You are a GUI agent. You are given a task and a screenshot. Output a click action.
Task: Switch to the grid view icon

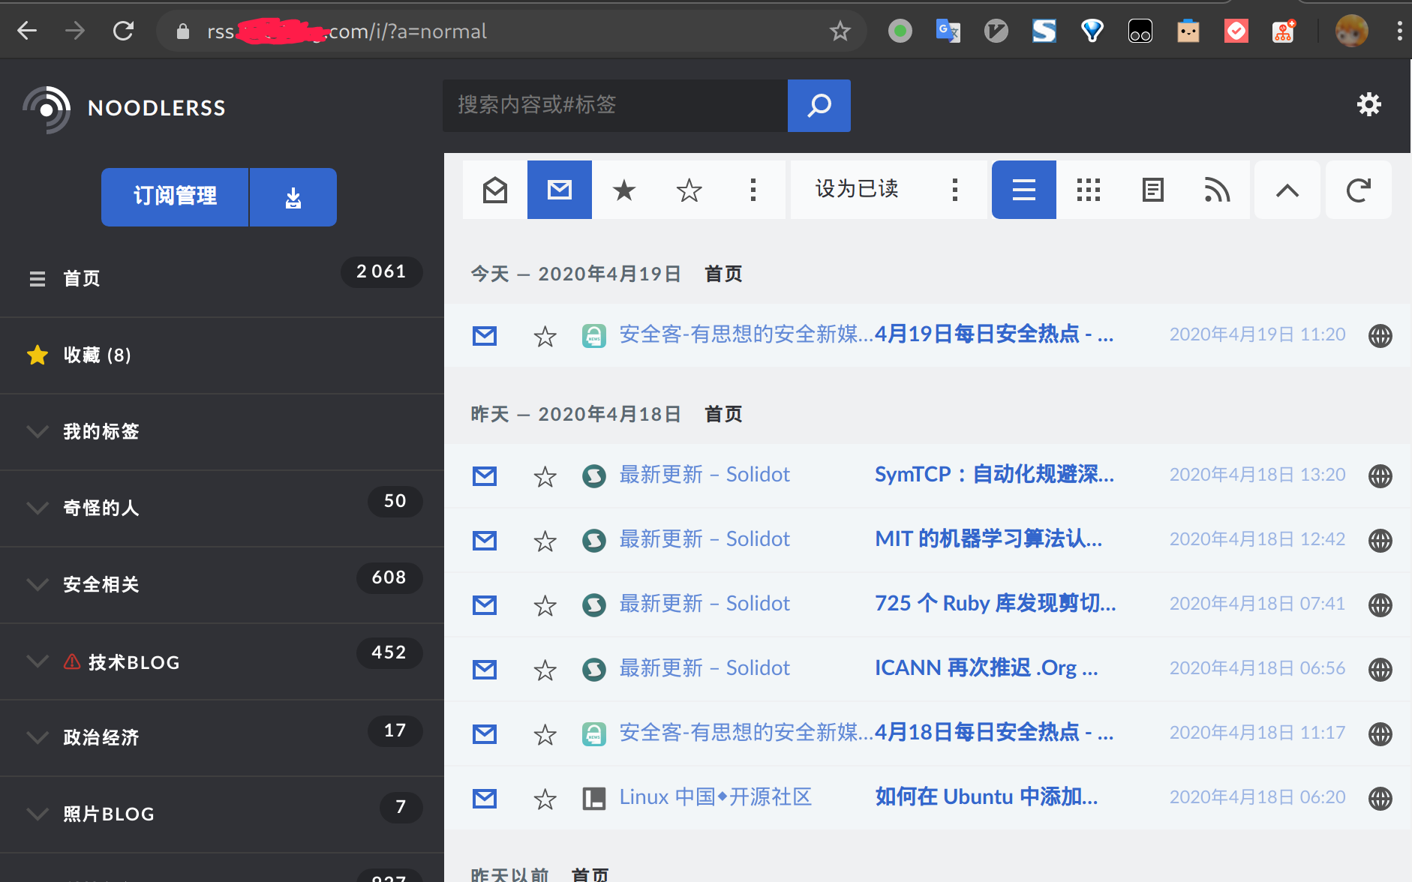tap(1088, 190)
